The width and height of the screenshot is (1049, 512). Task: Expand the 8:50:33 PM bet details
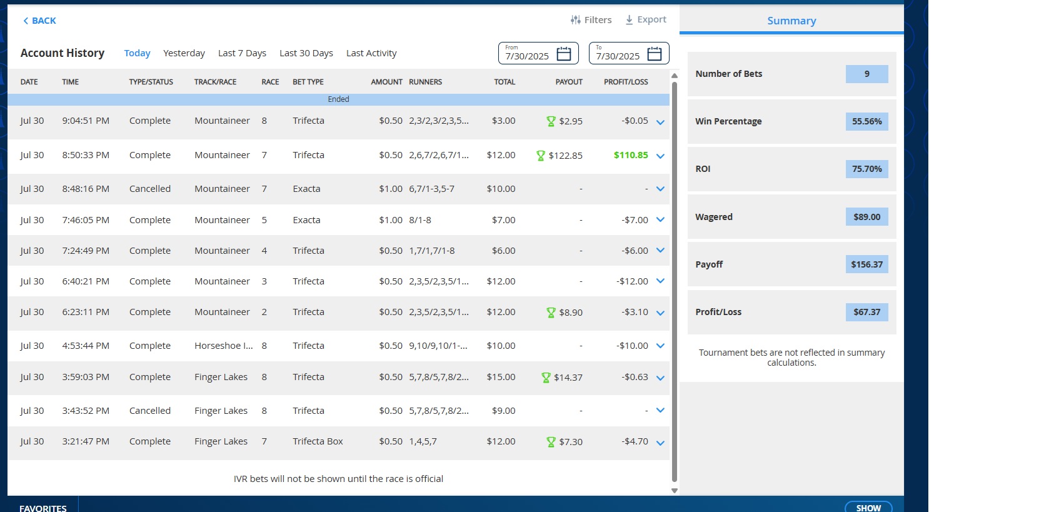coord(660,156)
